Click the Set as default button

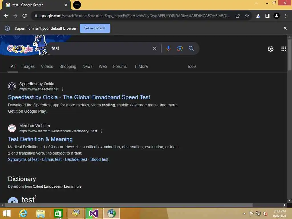(x=95, y=28)
